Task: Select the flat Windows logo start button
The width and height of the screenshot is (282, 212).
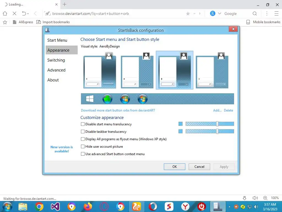Action: (90, 99)
